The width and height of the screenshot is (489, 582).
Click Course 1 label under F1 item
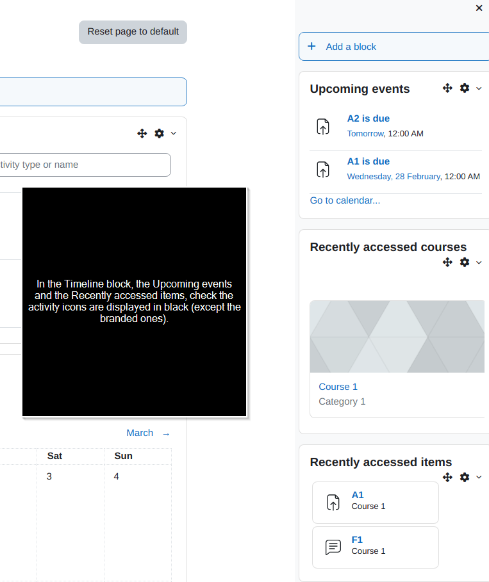pos(369,551)
